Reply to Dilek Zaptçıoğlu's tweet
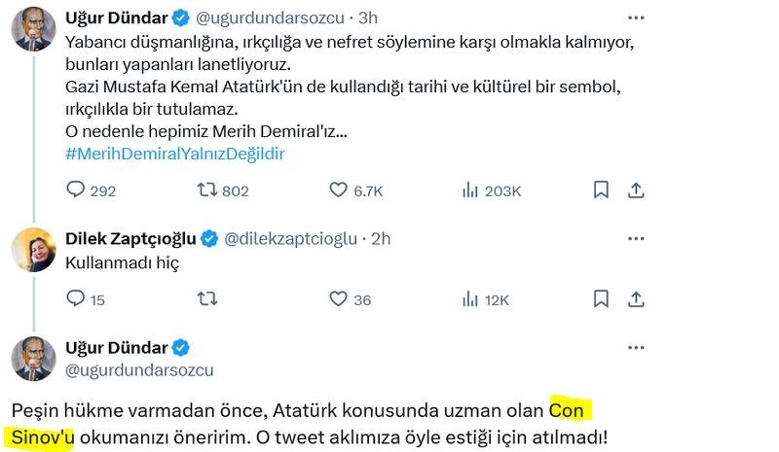Image resolution: width=779 pixels, height=452 pixels. click(76, 299)
